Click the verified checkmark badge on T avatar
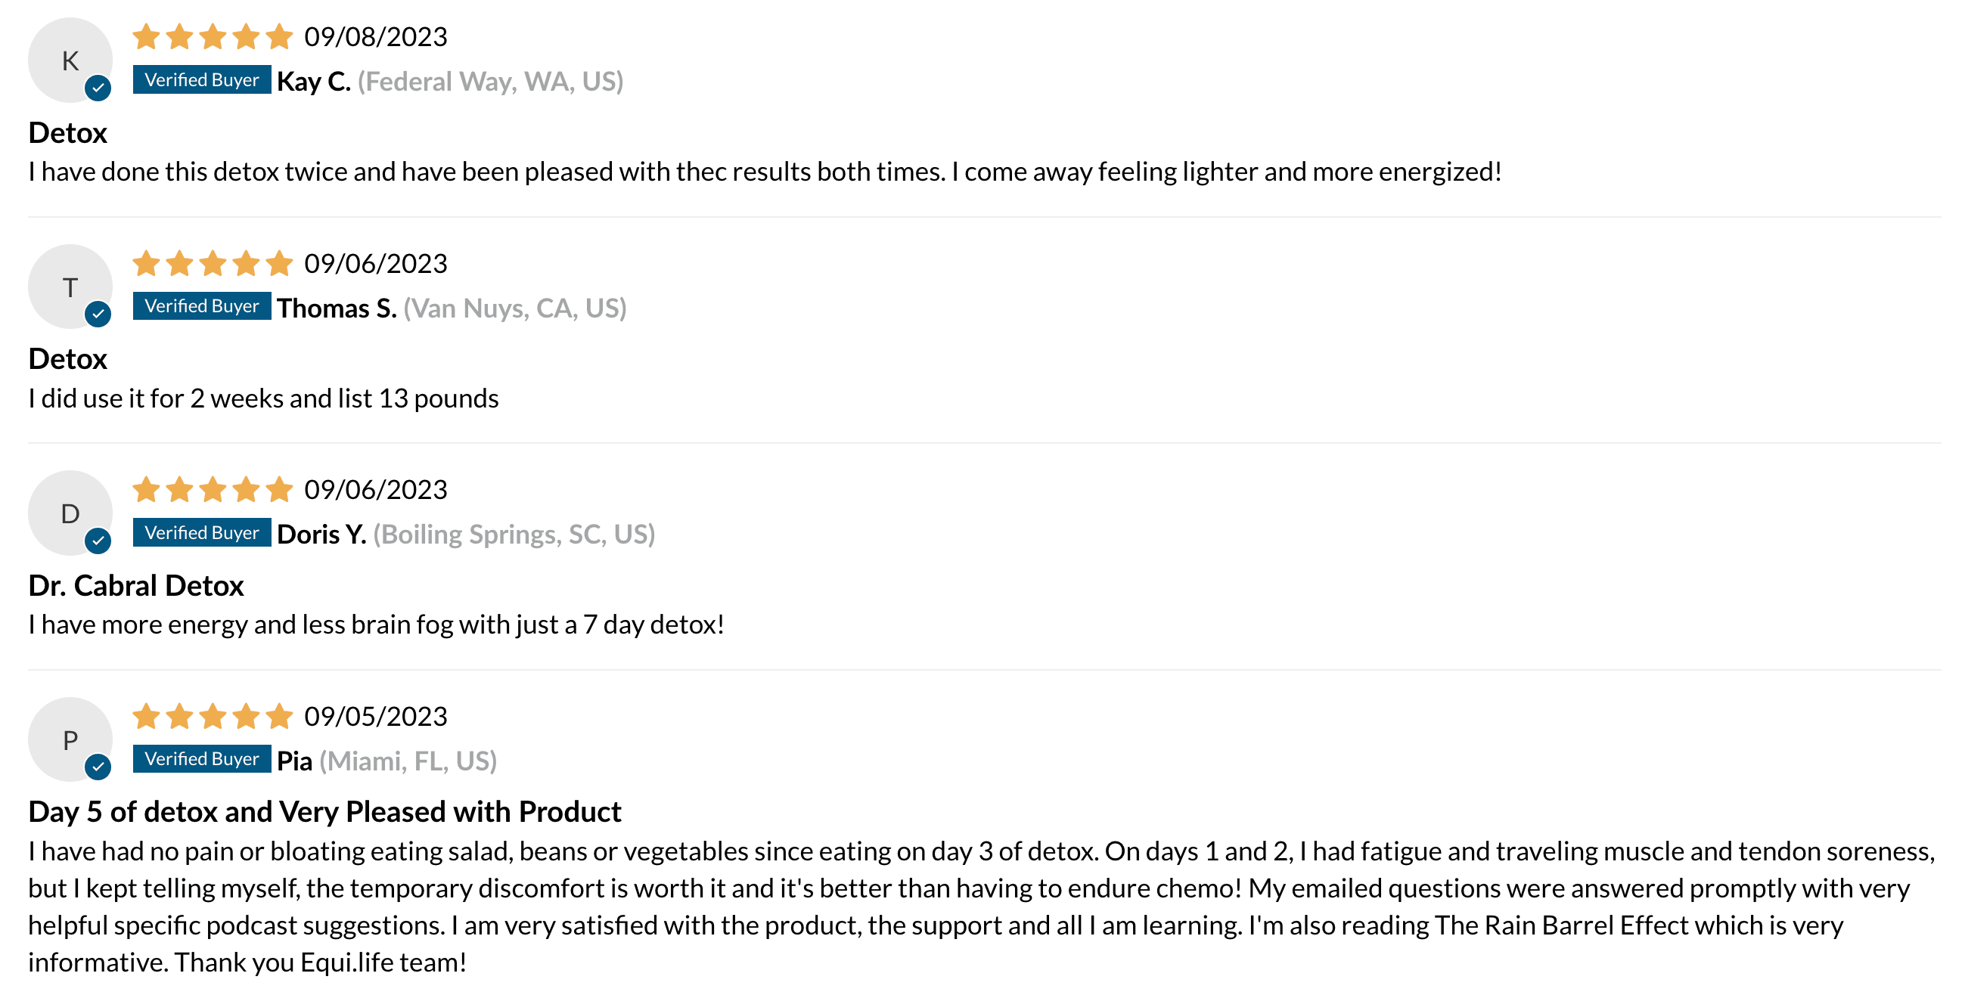 (x=98, y=314)
